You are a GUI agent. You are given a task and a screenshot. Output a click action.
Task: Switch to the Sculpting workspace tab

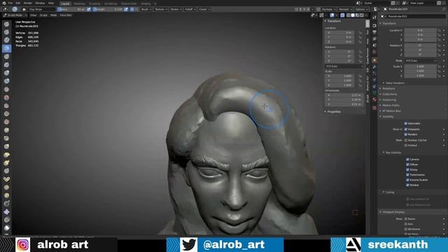(94, 3)
